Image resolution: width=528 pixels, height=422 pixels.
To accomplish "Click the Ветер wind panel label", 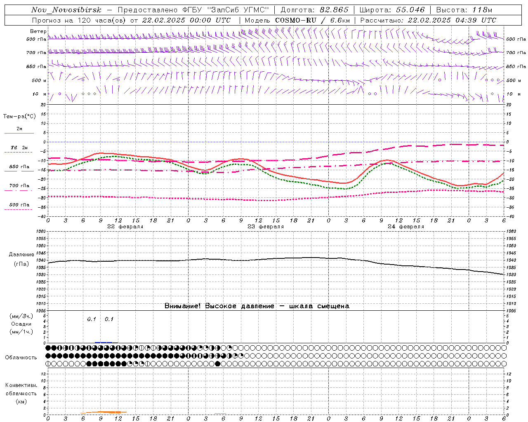I will 38,31.
